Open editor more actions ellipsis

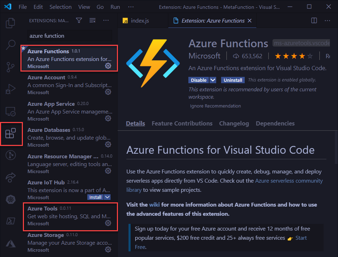[327, 20]
